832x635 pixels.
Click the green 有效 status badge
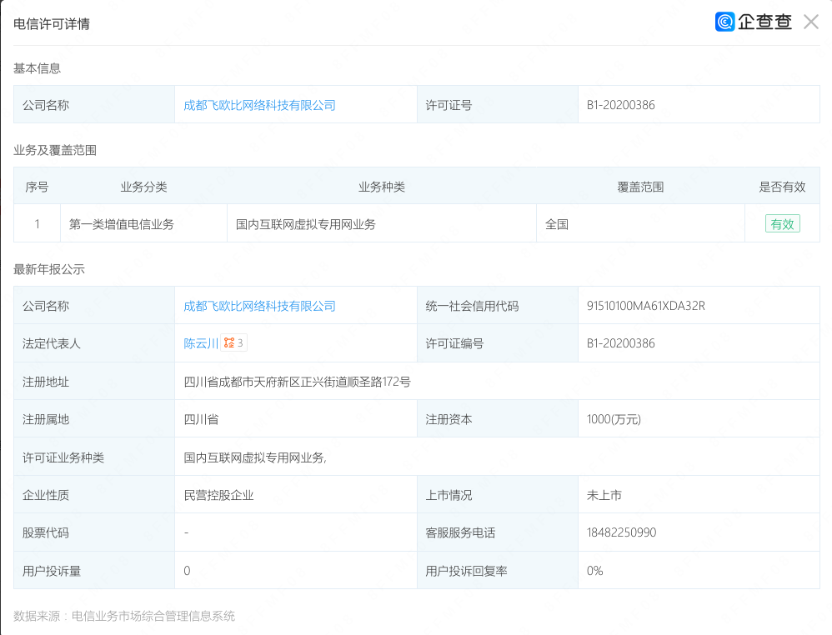pos(782,224)
